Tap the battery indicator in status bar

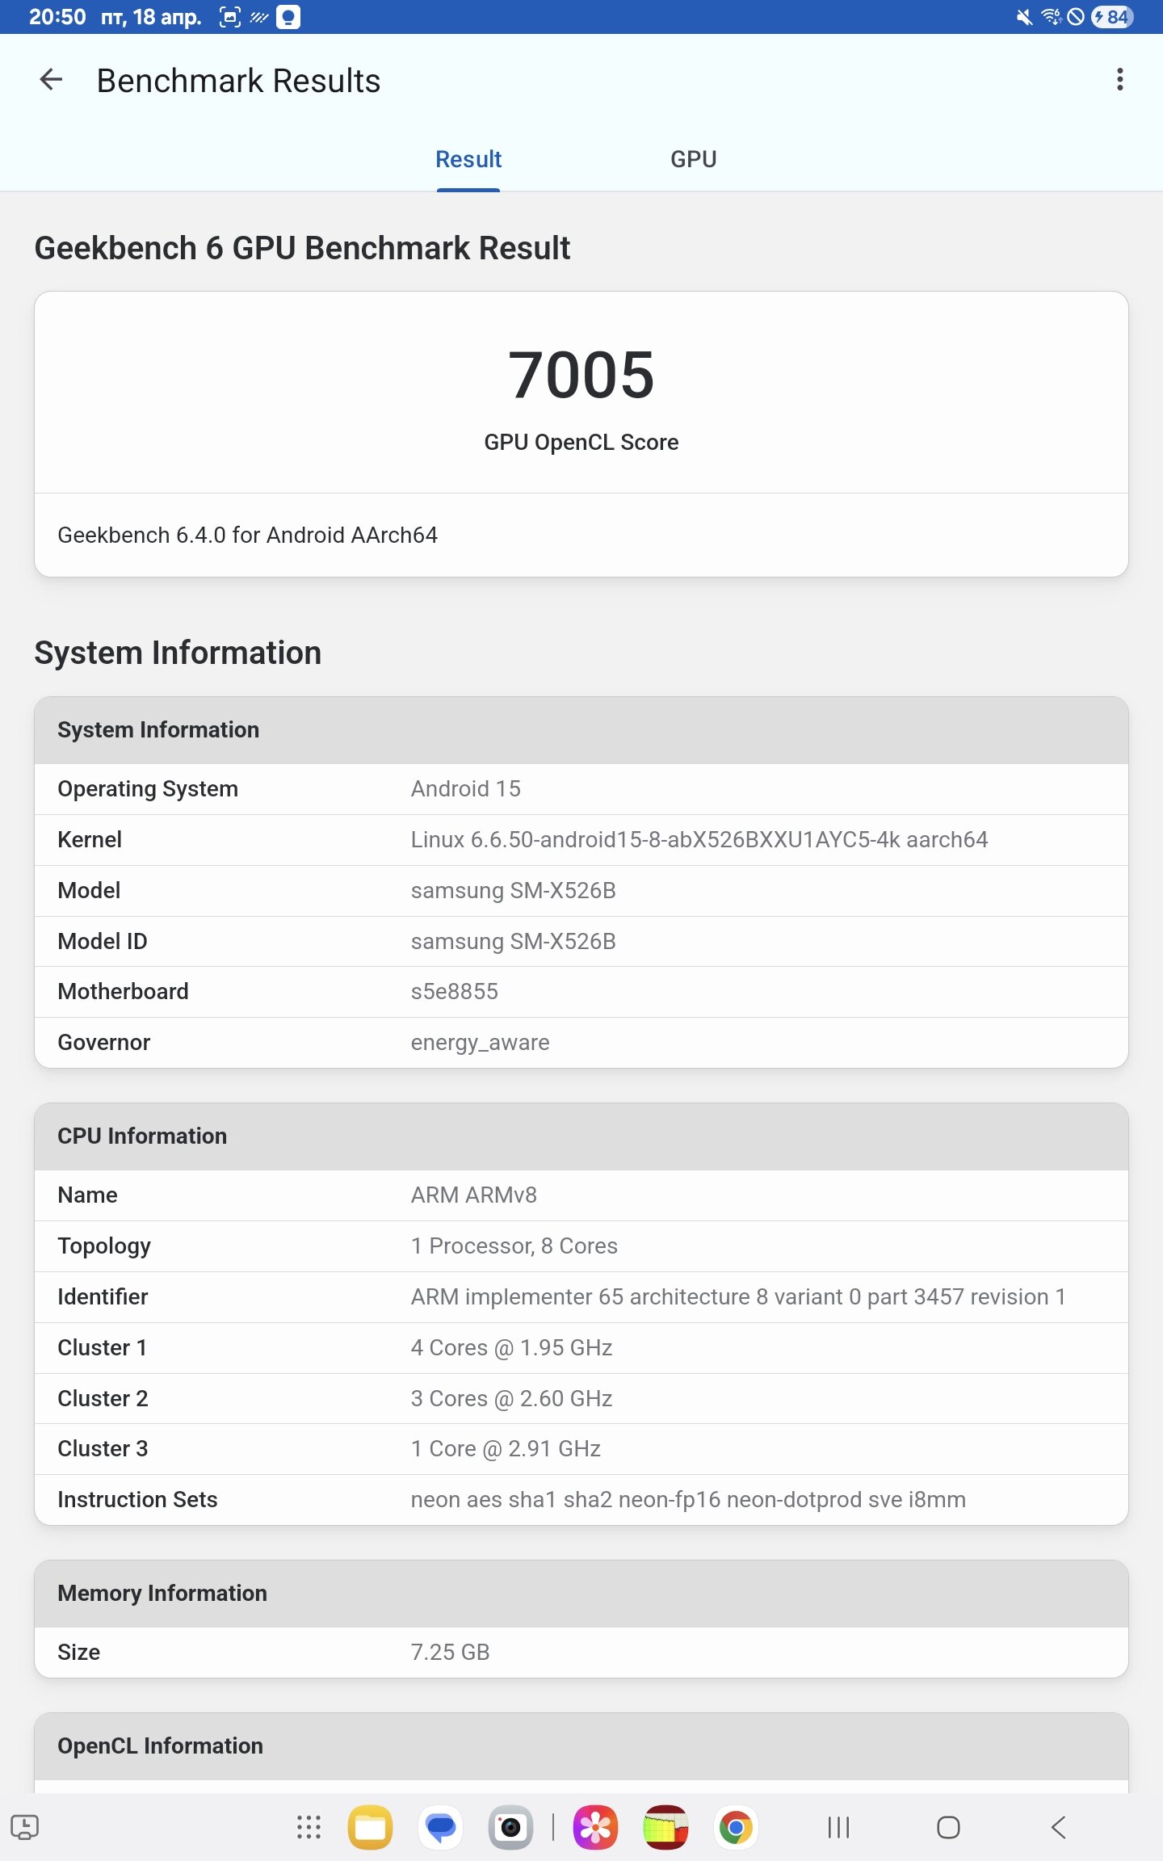click(1112, 17)
